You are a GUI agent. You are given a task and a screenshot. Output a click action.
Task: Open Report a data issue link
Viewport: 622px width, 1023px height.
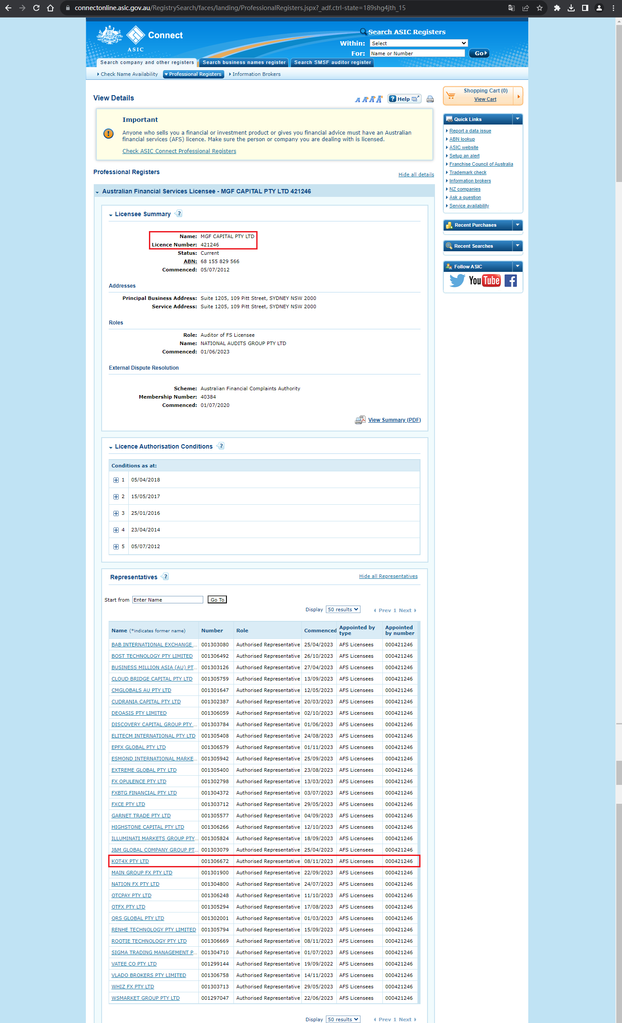470,131
